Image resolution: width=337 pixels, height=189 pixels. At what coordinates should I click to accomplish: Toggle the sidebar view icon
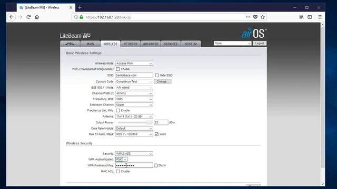pyautogui.click(x=310, y=17)
